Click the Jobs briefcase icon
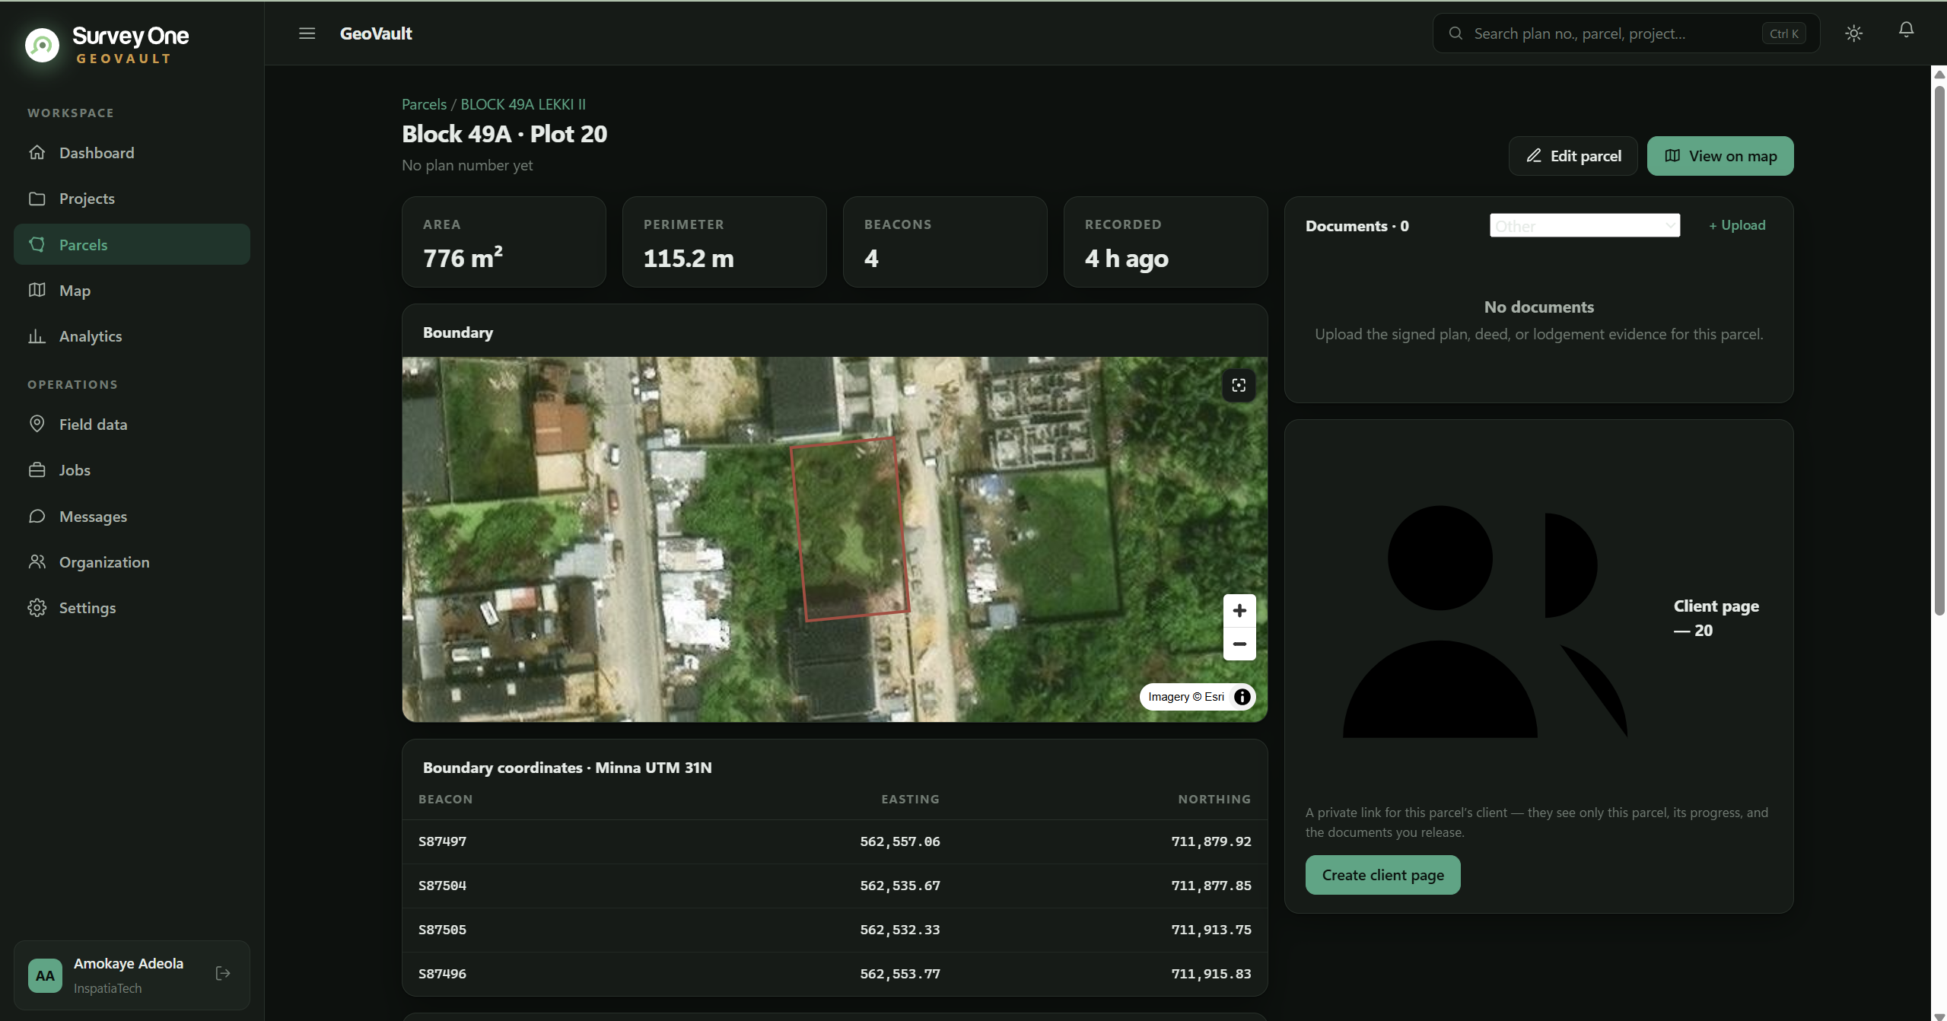This screenshot has width=1947, height=1021. pyautogui.click(x=37, y=470)
